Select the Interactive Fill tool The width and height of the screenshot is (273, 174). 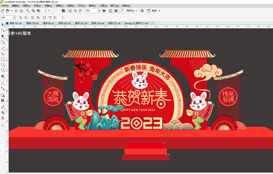pos(2,112)
